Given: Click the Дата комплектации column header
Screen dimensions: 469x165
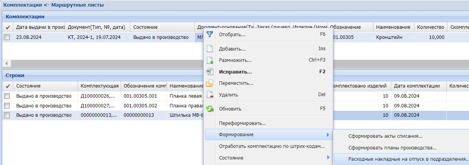Looking at the screenshot, I should click(417, 86).
